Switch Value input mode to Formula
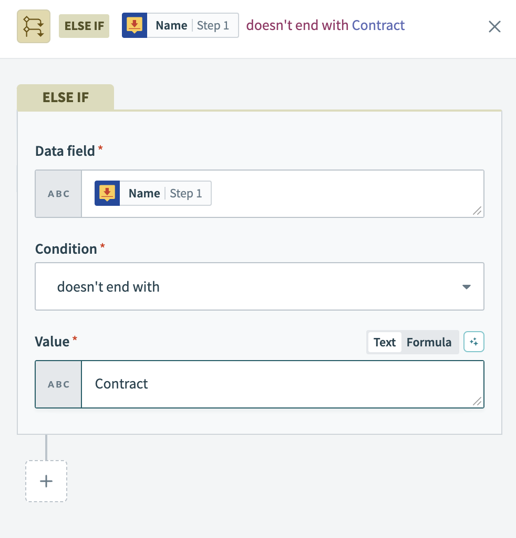This screenshot has height=538, width=516. click(429, 342)
